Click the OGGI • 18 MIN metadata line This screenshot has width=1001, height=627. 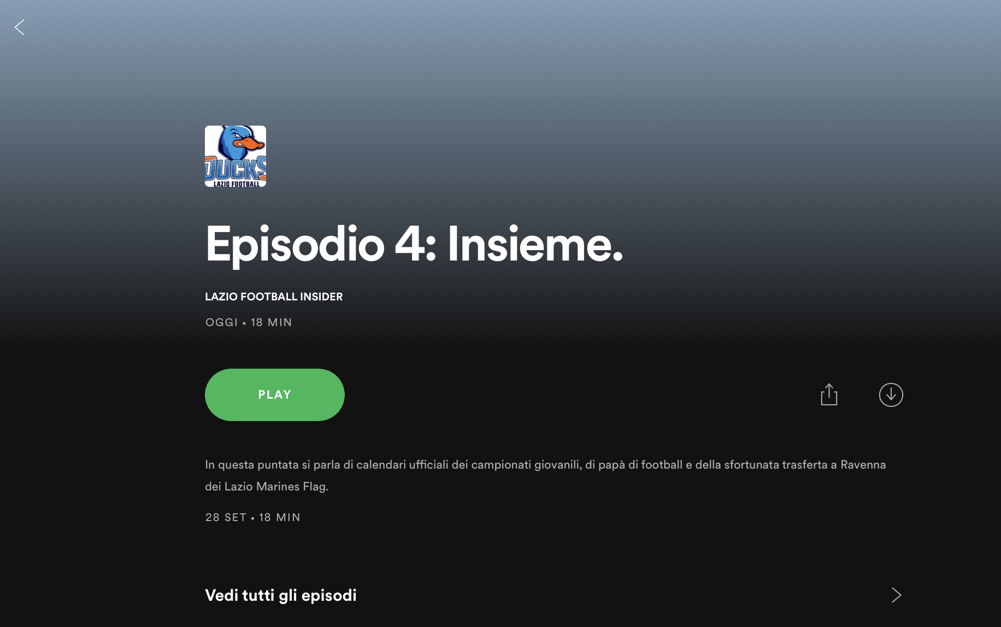pos(249,322)
